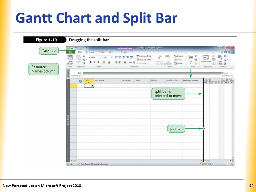Viewport: 256px width, 192px height.
Task: Click the Save icon in quick access toolbar
Action: coord(72,48)
